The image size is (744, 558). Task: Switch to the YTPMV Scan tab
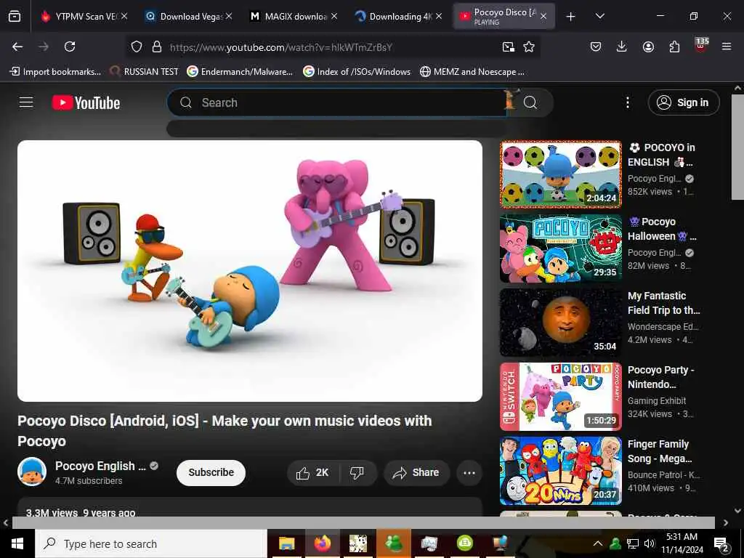[x=84, y=17]
